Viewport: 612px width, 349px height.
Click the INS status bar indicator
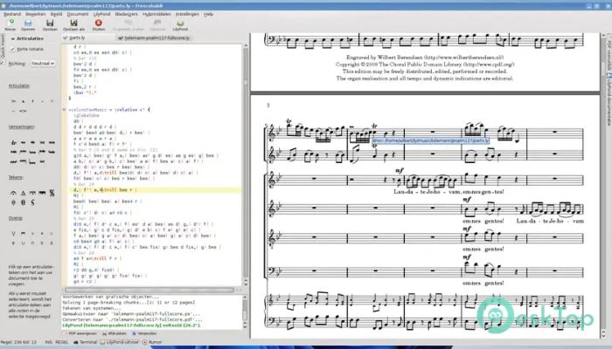49,342
